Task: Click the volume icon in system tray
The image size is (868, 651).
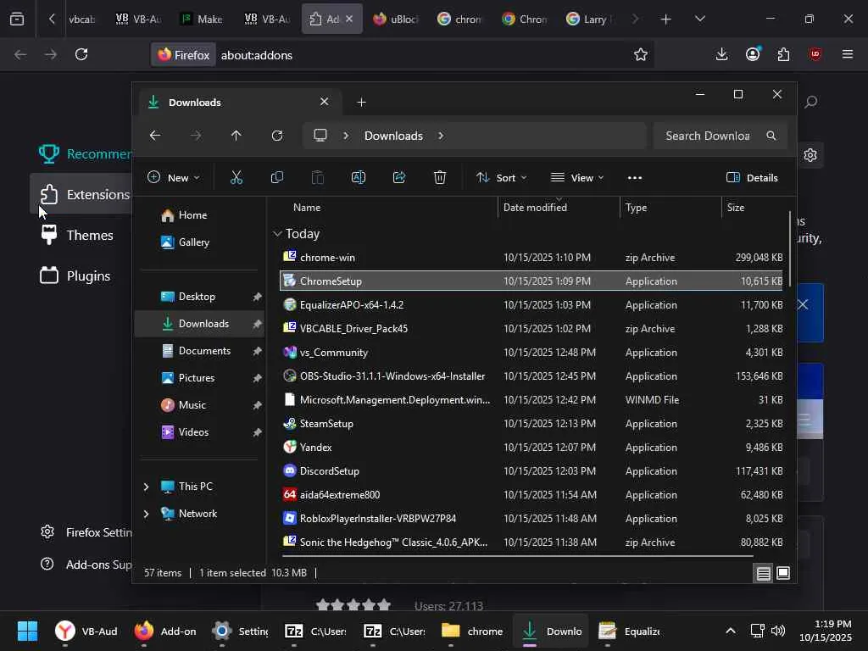Action: [778, 631]
